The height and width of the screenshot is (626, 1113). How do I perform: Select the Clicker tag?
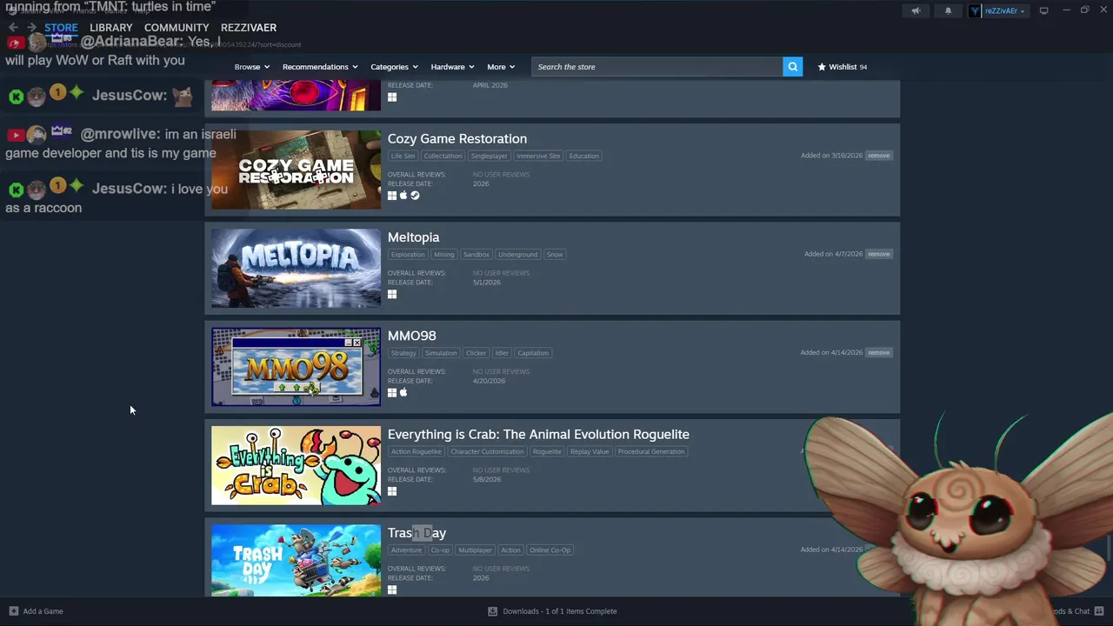pyautogui.click(x=476, y=353)
